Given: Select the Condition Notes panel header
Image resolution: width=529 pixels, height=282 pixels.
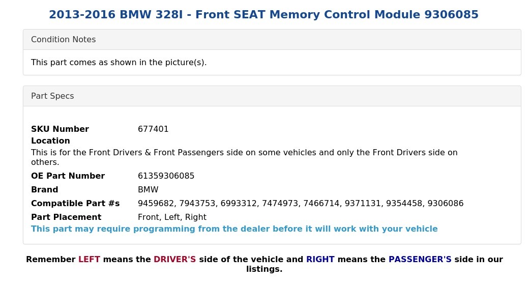Looking at the screenshot, I should (x=272, y=40).
